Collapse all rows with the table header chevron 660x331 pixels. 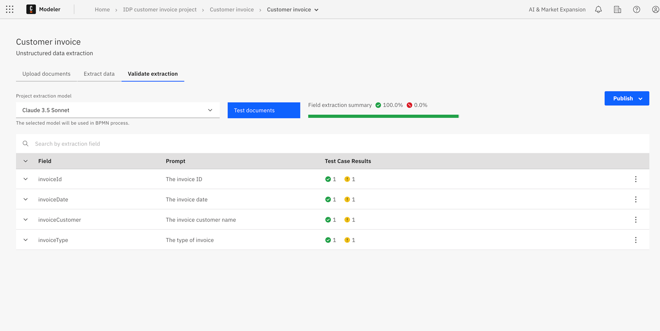(x=25, y=161)
